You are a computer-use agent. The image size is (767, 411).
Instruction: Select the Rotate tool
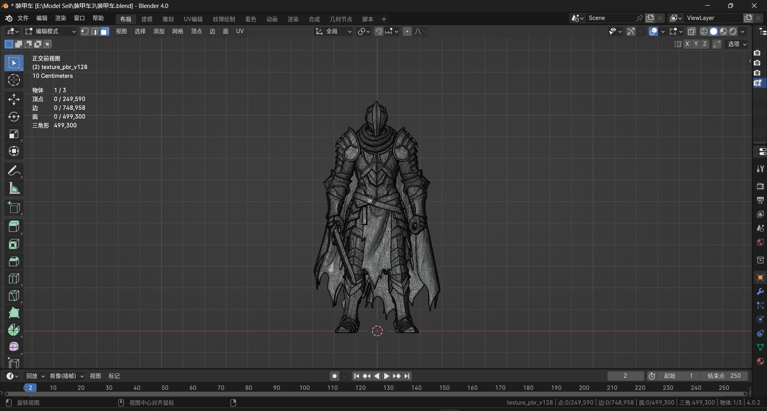14,117
